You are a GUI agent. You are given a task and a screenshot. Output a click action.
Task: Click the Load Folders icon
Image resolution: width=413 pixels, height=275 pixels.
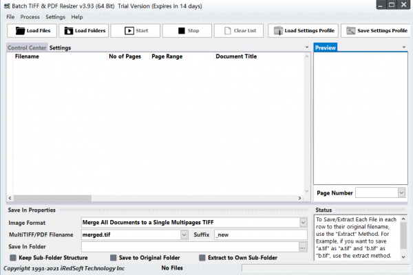(69, 31)
